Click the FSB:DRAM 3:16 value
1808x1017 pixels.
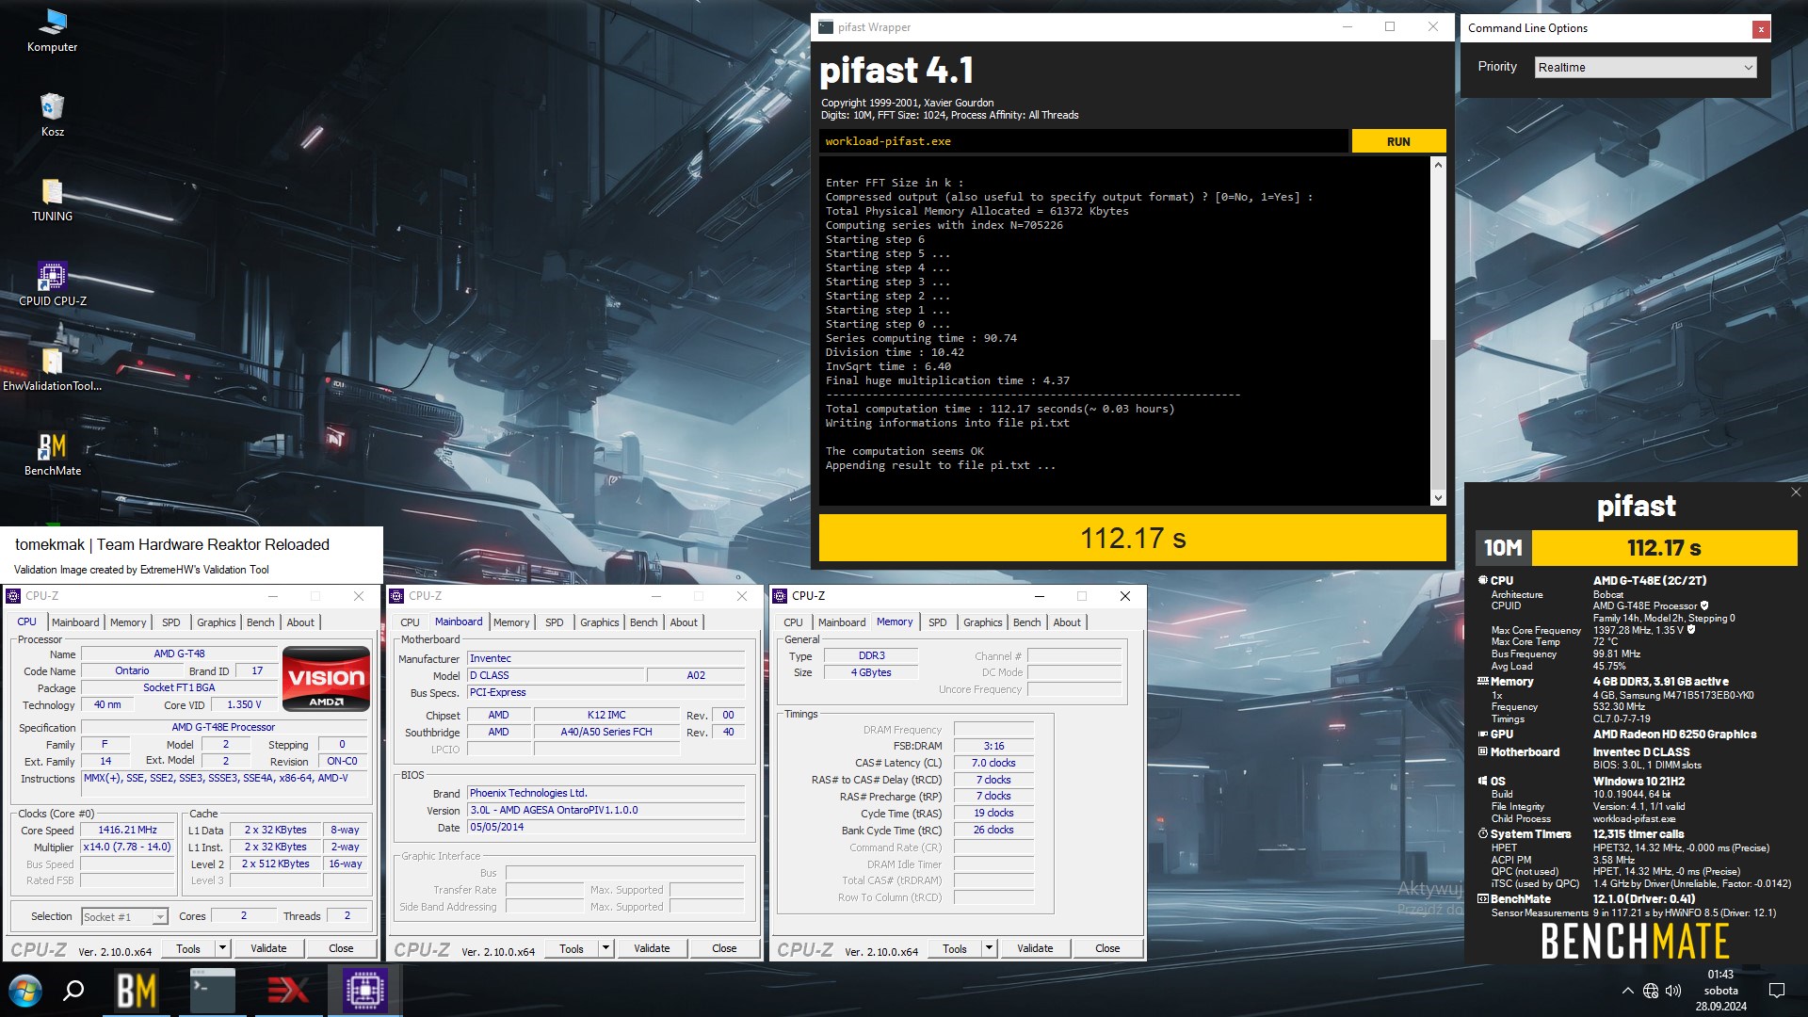pos(993,747)
